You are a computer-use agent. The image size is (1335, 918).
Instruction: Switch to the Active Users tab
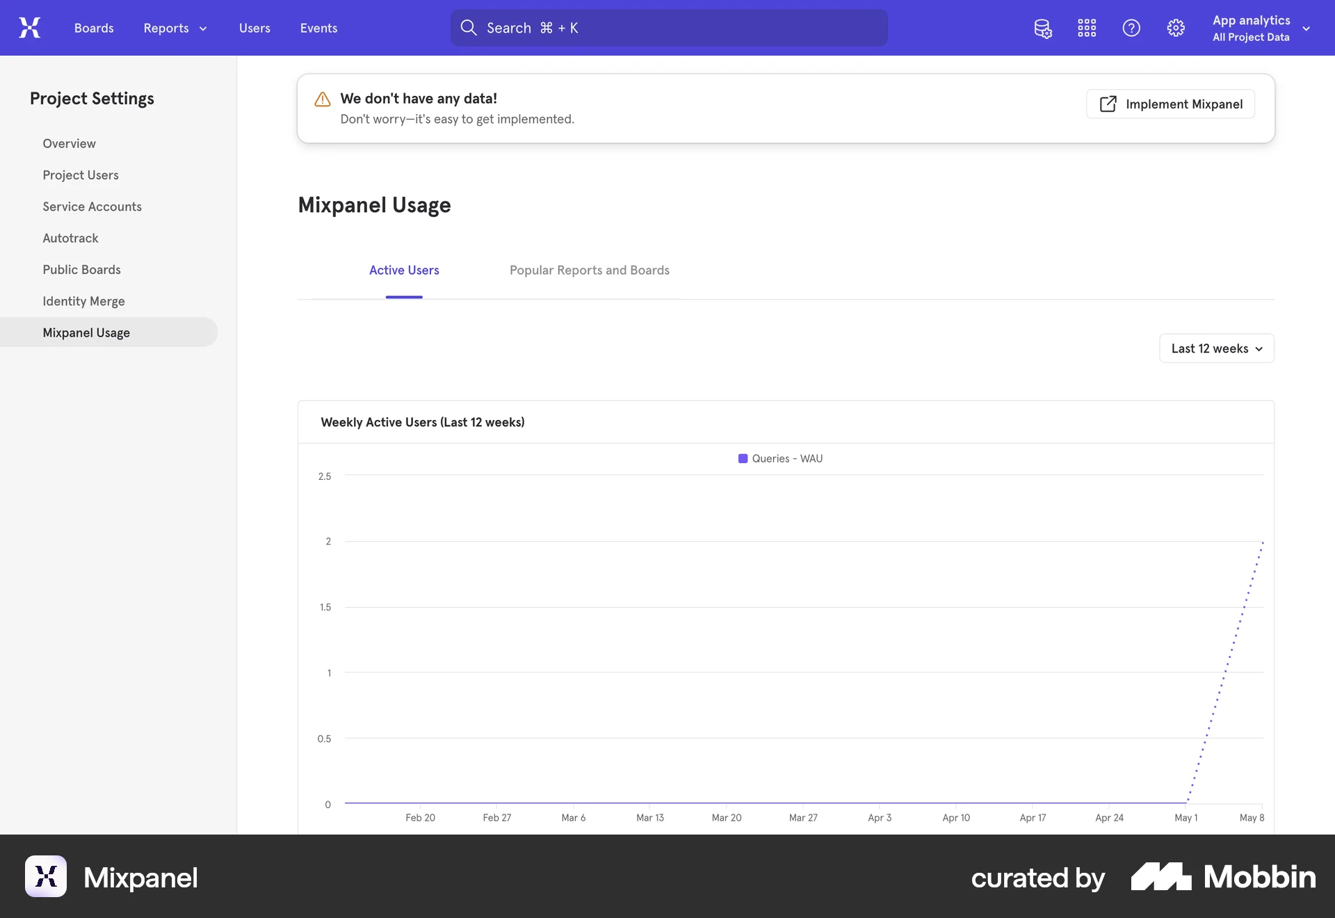pos(404,270)
